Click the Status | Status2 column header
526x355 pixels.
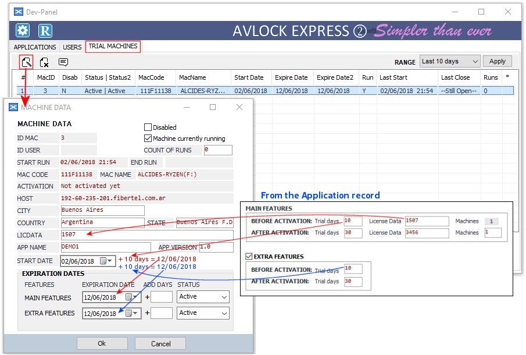[108, 77]
